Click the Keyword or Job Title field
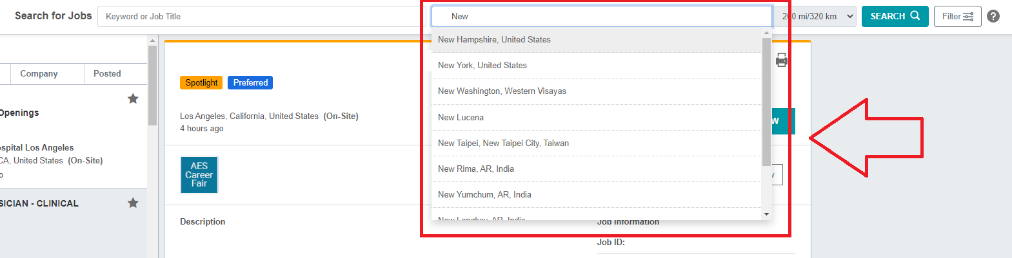This screenshot has height=258, width=1012. click(x=261, y=17)
